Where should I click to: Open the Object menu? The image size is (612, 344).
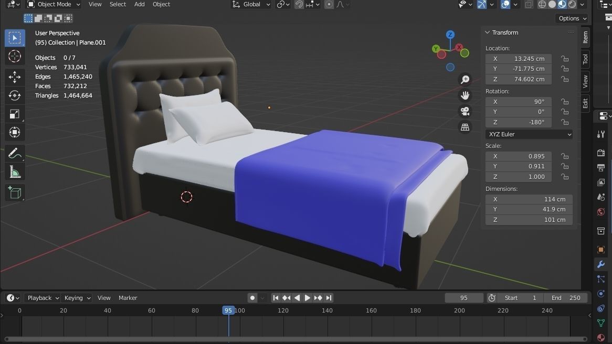pyautogui.click(x=161, y=4)
